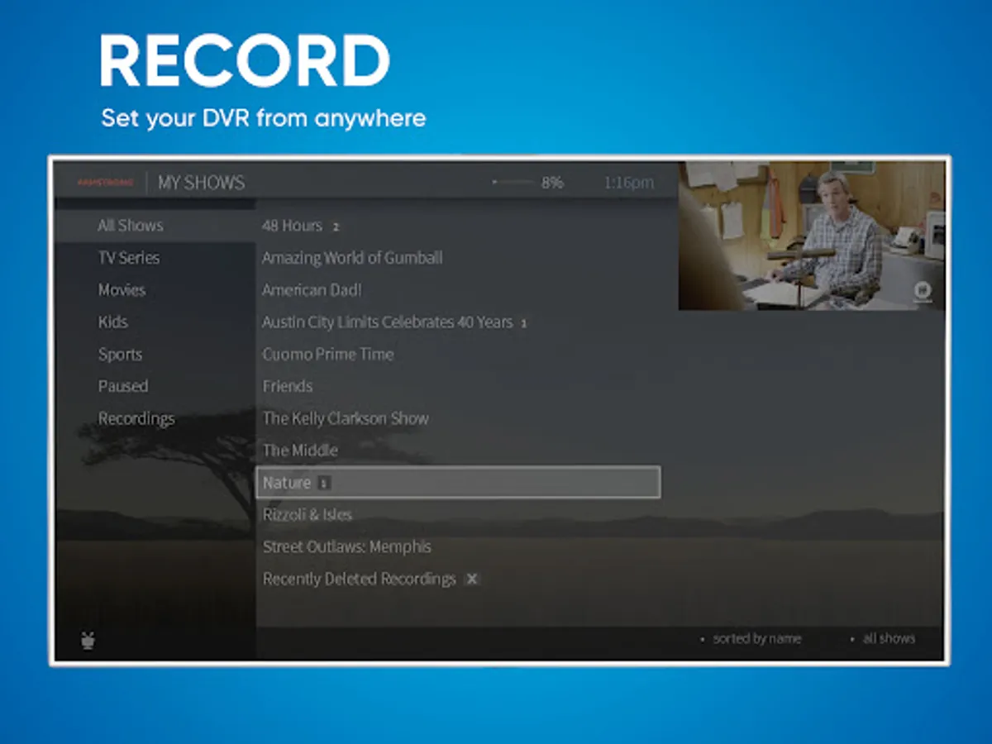Open Cuomo Prime Time
992x744 pixels.
pos(328,355)
